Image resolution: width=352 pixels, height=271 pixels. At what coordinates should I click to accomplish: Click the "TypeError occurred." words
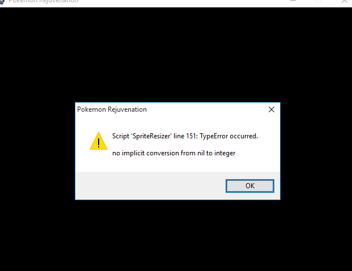(229, 136)
